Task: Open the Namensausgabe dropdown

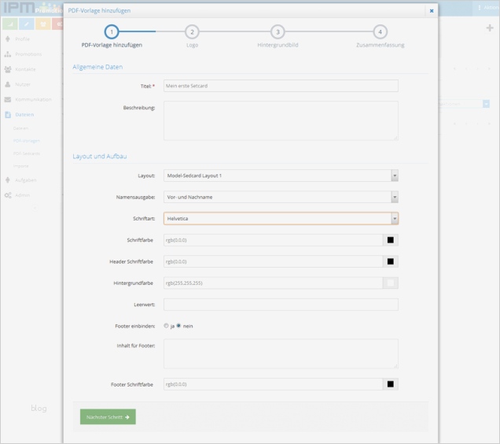Action: coord(281,197)
